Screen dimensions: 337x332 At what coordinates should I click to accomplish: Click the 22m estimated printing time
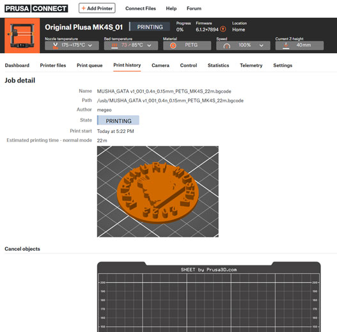[102, 140]
